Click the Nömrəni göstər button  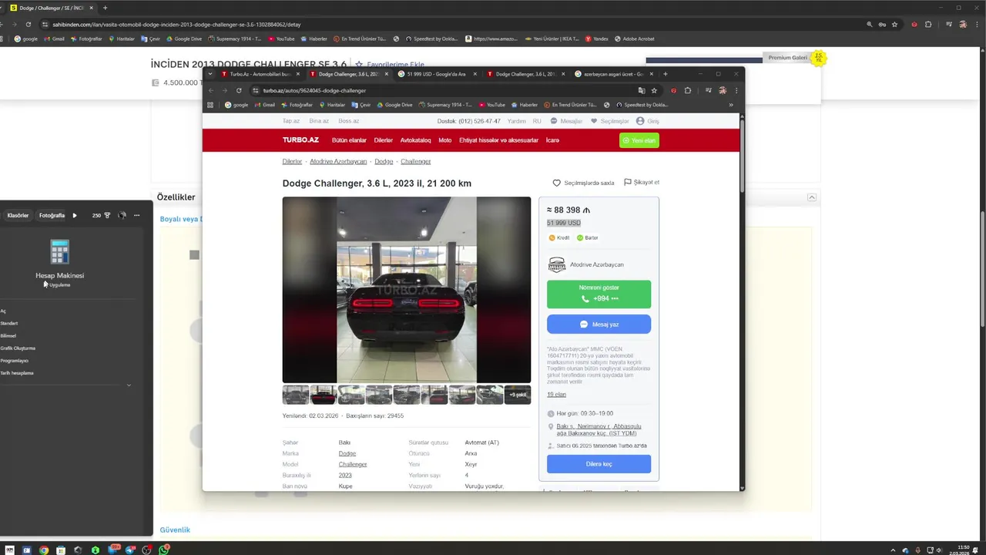pos(599,294)
